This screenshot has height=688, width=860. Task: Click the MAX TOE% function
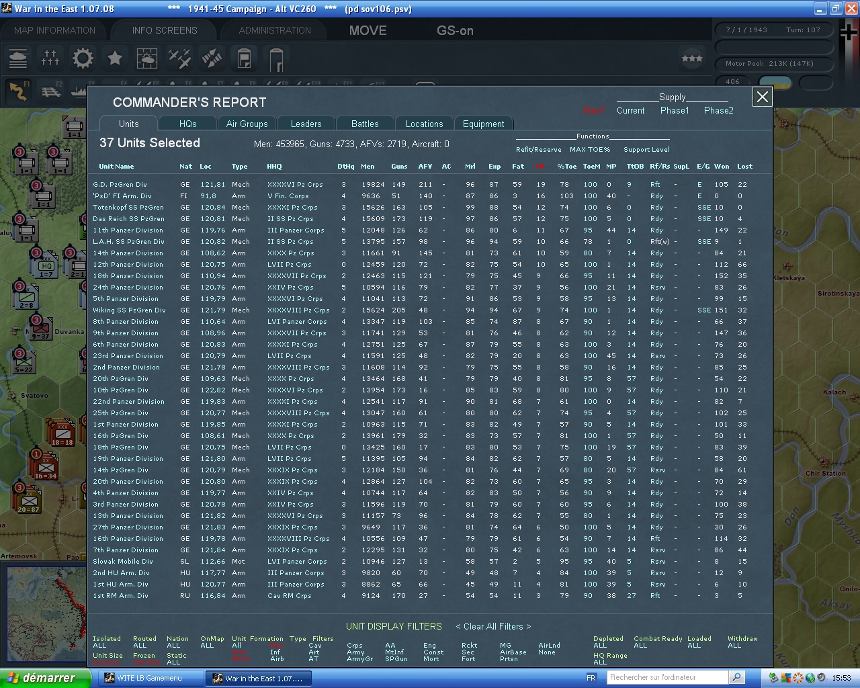click(590, 150)
